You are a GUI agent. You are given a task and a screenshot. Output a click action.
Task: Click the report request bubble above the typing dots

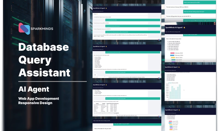point(133,72)
